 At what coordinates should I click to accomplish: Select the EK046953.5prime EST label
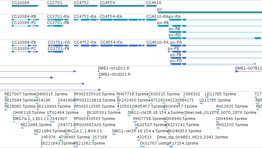point(184,131)
